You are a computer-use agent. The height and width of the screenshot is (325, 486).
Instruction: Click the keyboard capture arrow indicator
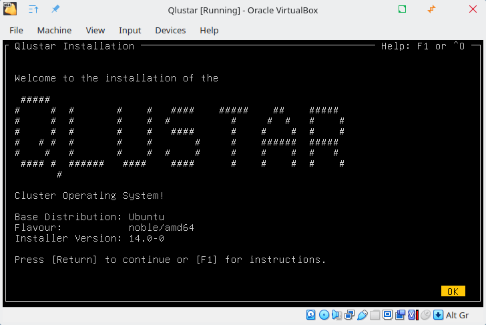438,315
